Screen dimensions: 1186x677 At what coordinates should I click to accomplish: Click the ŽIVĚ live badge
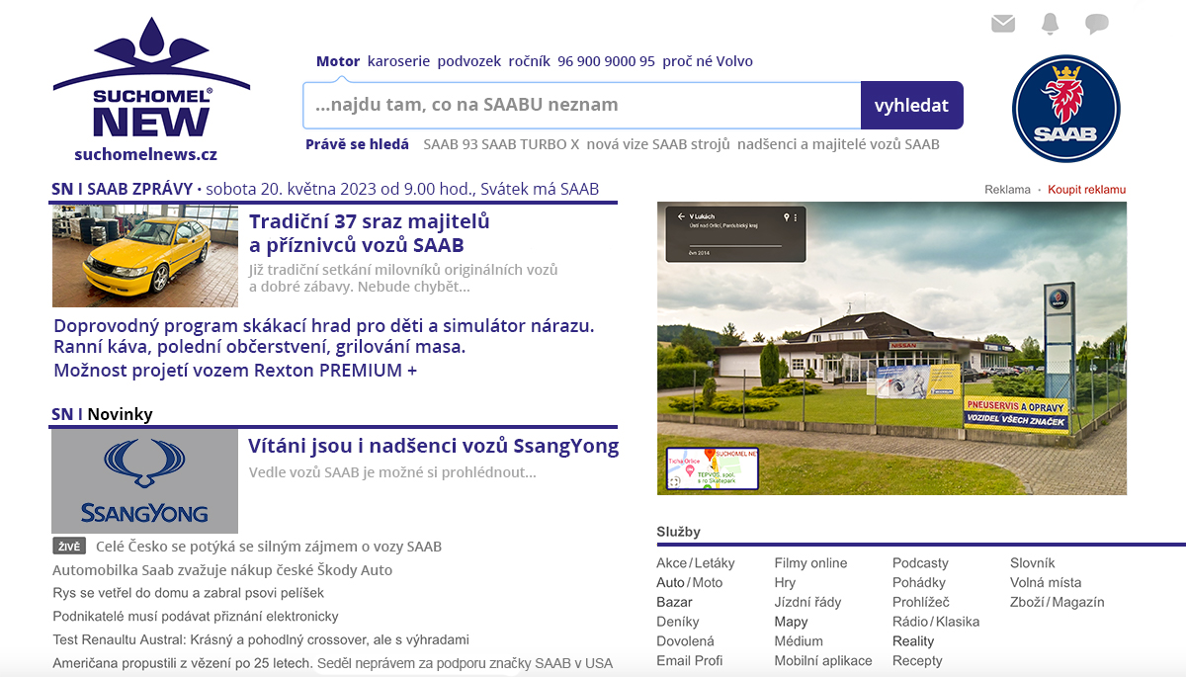tap(69, 546)
